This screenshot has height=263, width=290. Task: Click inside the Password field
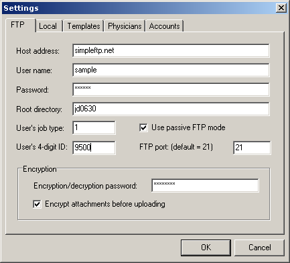pos(171,89)
